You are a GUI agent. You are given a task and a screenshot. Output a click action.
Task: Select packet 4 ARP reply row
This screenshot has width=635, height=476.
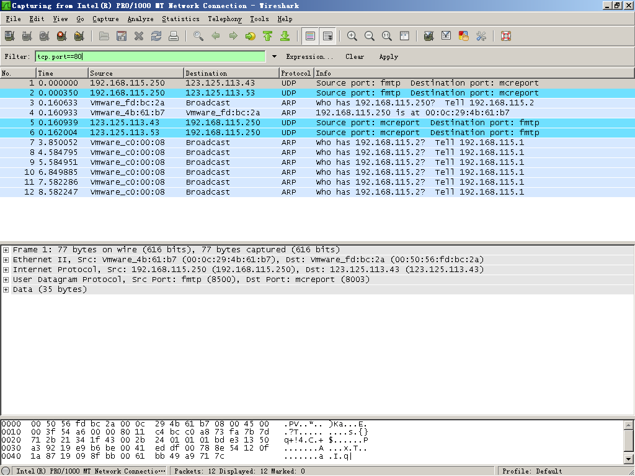pyautogui.click(x=317, y=113)
